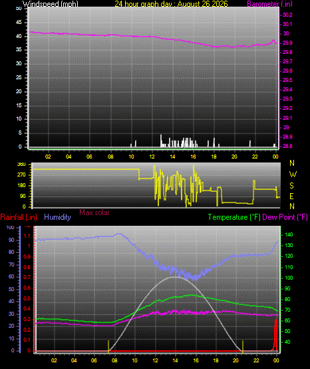Click the 25 value on windspeed axis
The height and width of the screenshot is (369, 310).
coord(19,77)
